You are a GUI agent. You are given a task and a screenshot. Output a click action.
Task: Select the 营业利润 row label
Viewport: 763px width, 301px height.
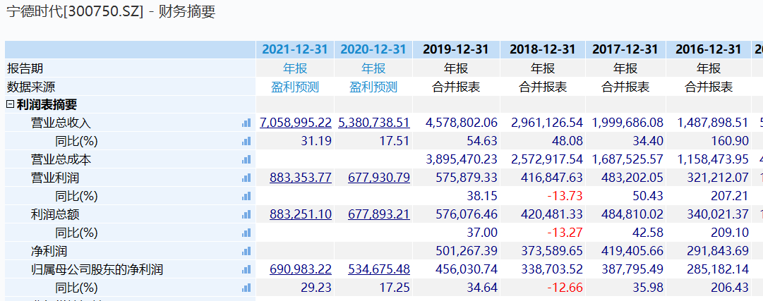[54, 178]
